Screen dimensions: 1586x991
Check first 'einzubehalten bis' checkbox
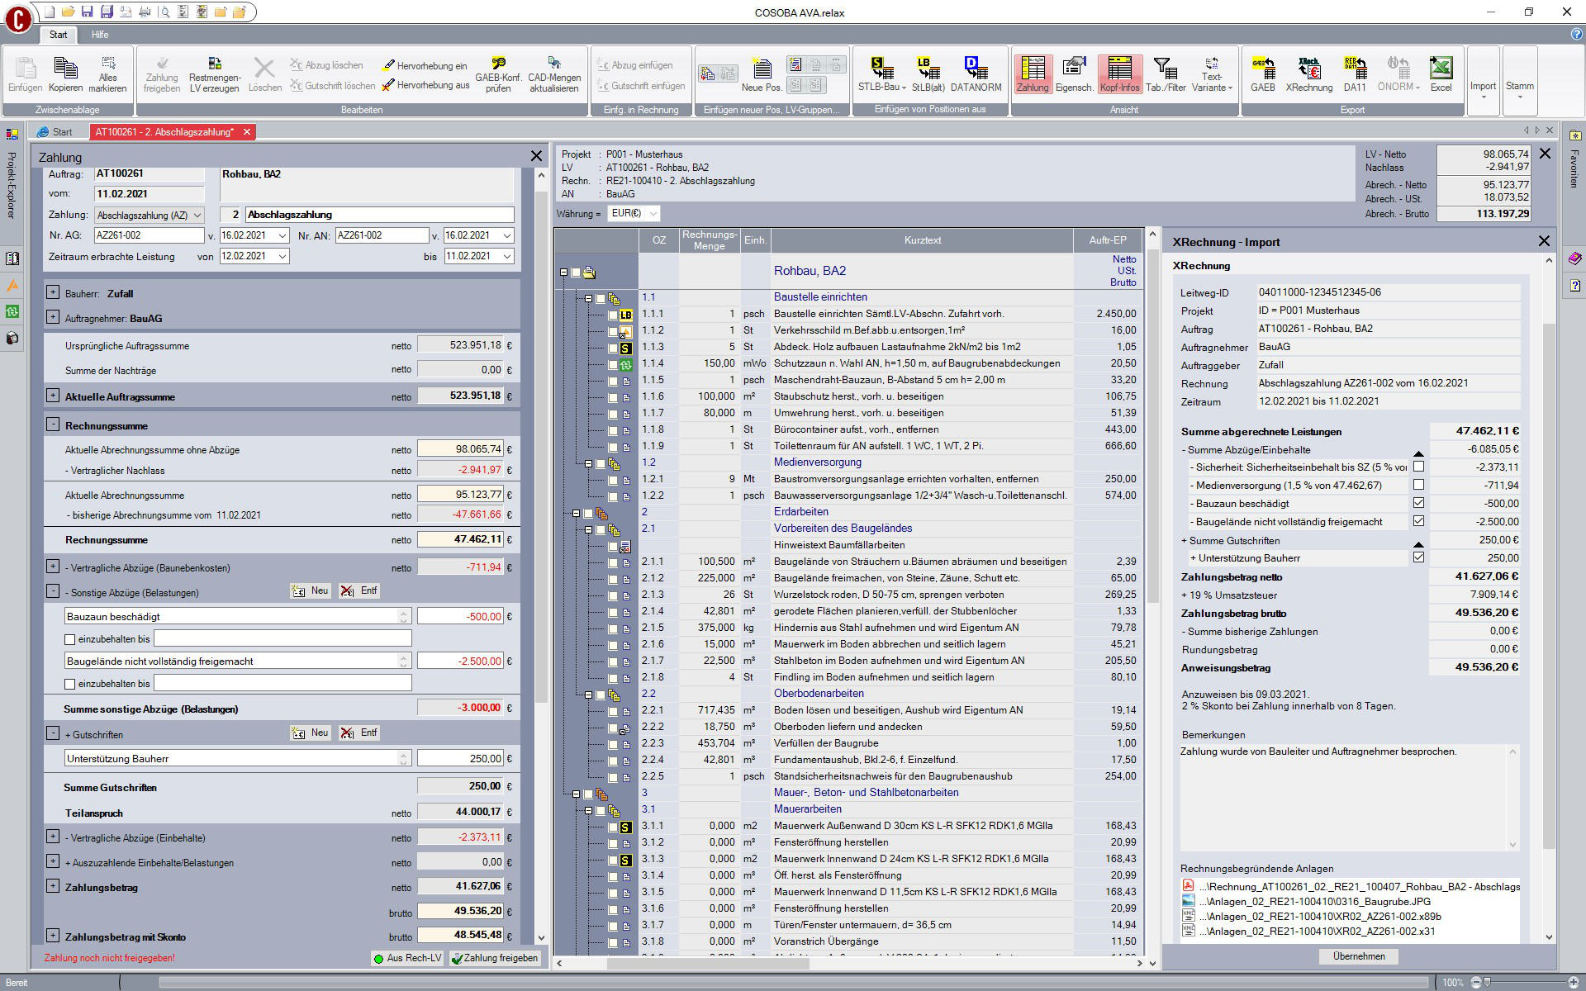coord(70,639)
